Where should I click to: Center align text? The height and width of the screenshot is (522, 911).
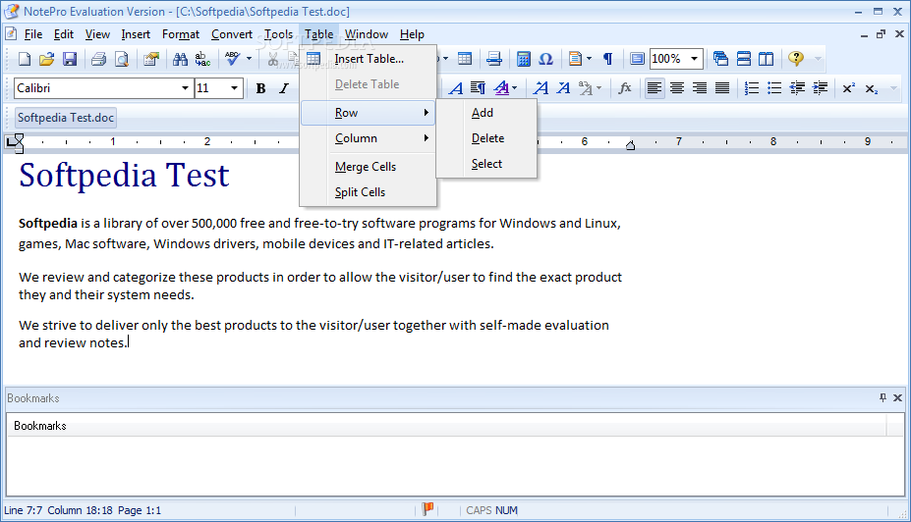677,88
